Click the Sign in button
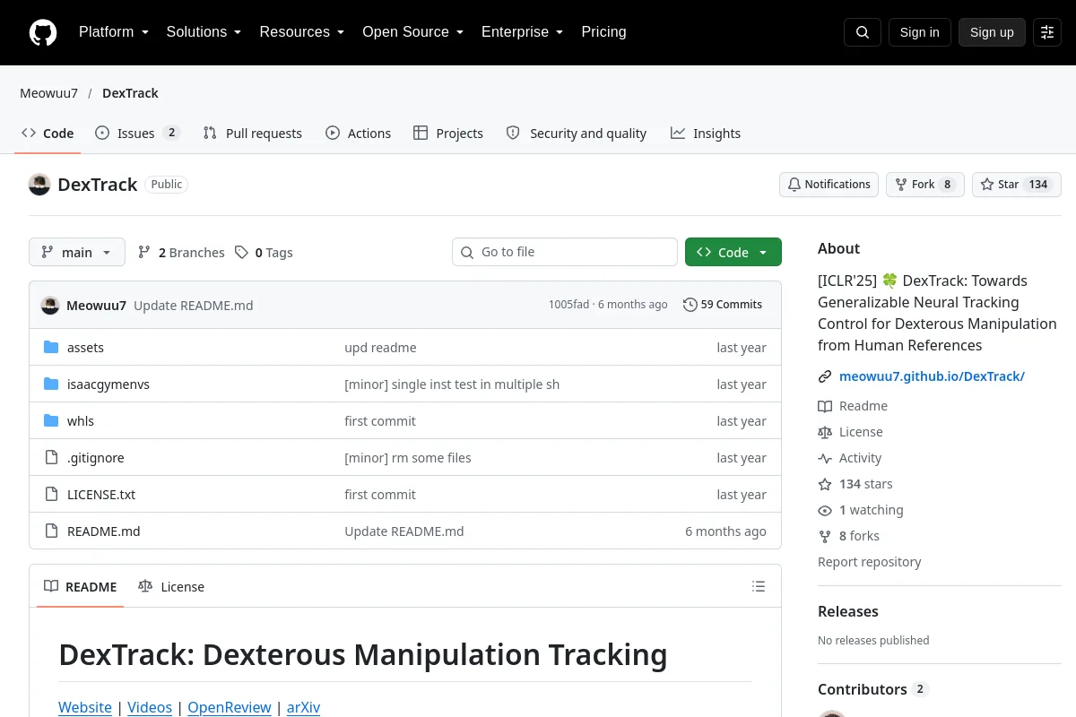Image resolution: width=1076 pixels, height=717 pixels. pyautogui.click(x=920, y=32)
